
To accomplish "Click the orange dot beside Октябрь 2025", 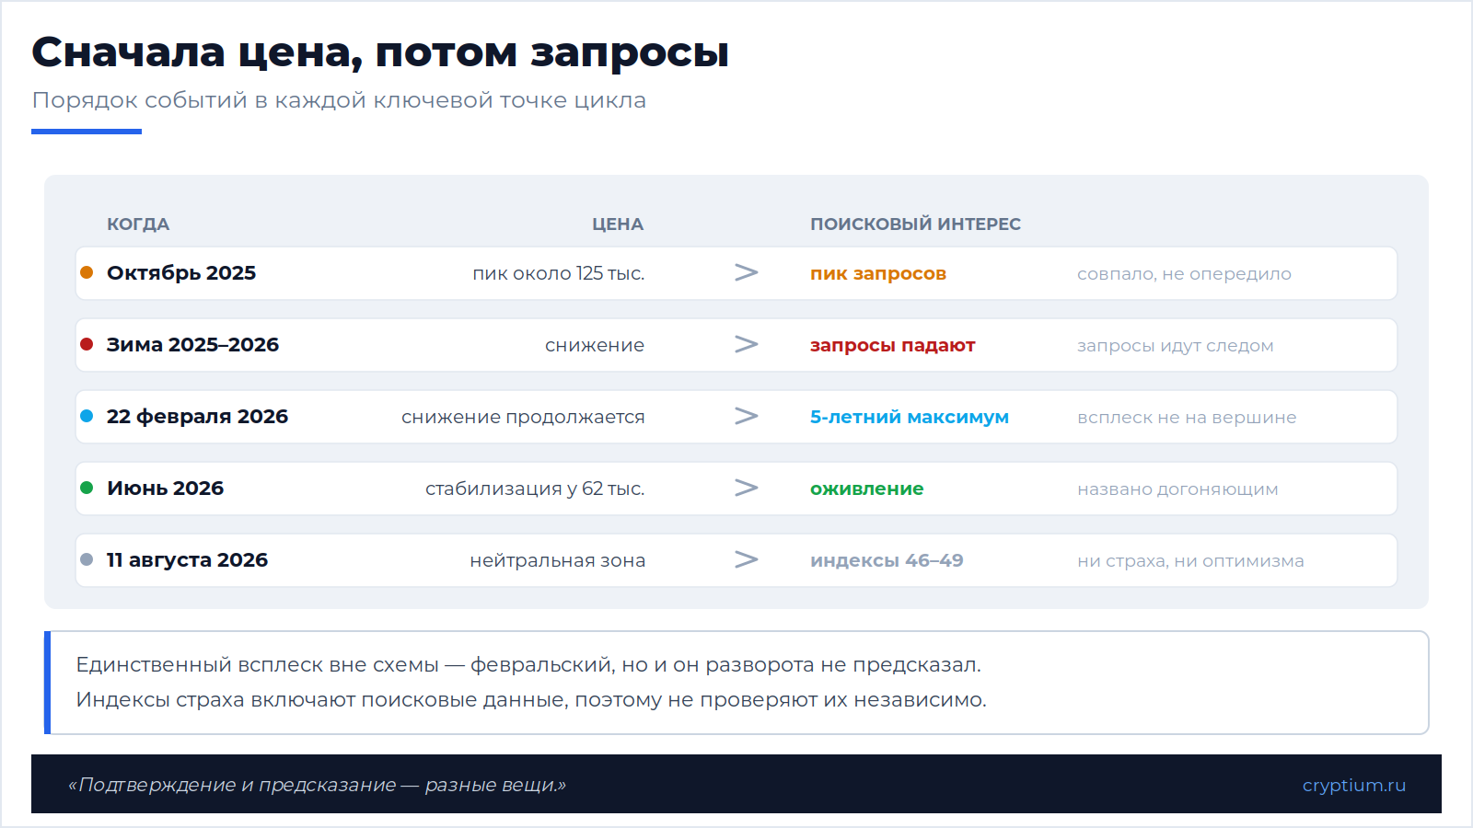I will 87,272.
